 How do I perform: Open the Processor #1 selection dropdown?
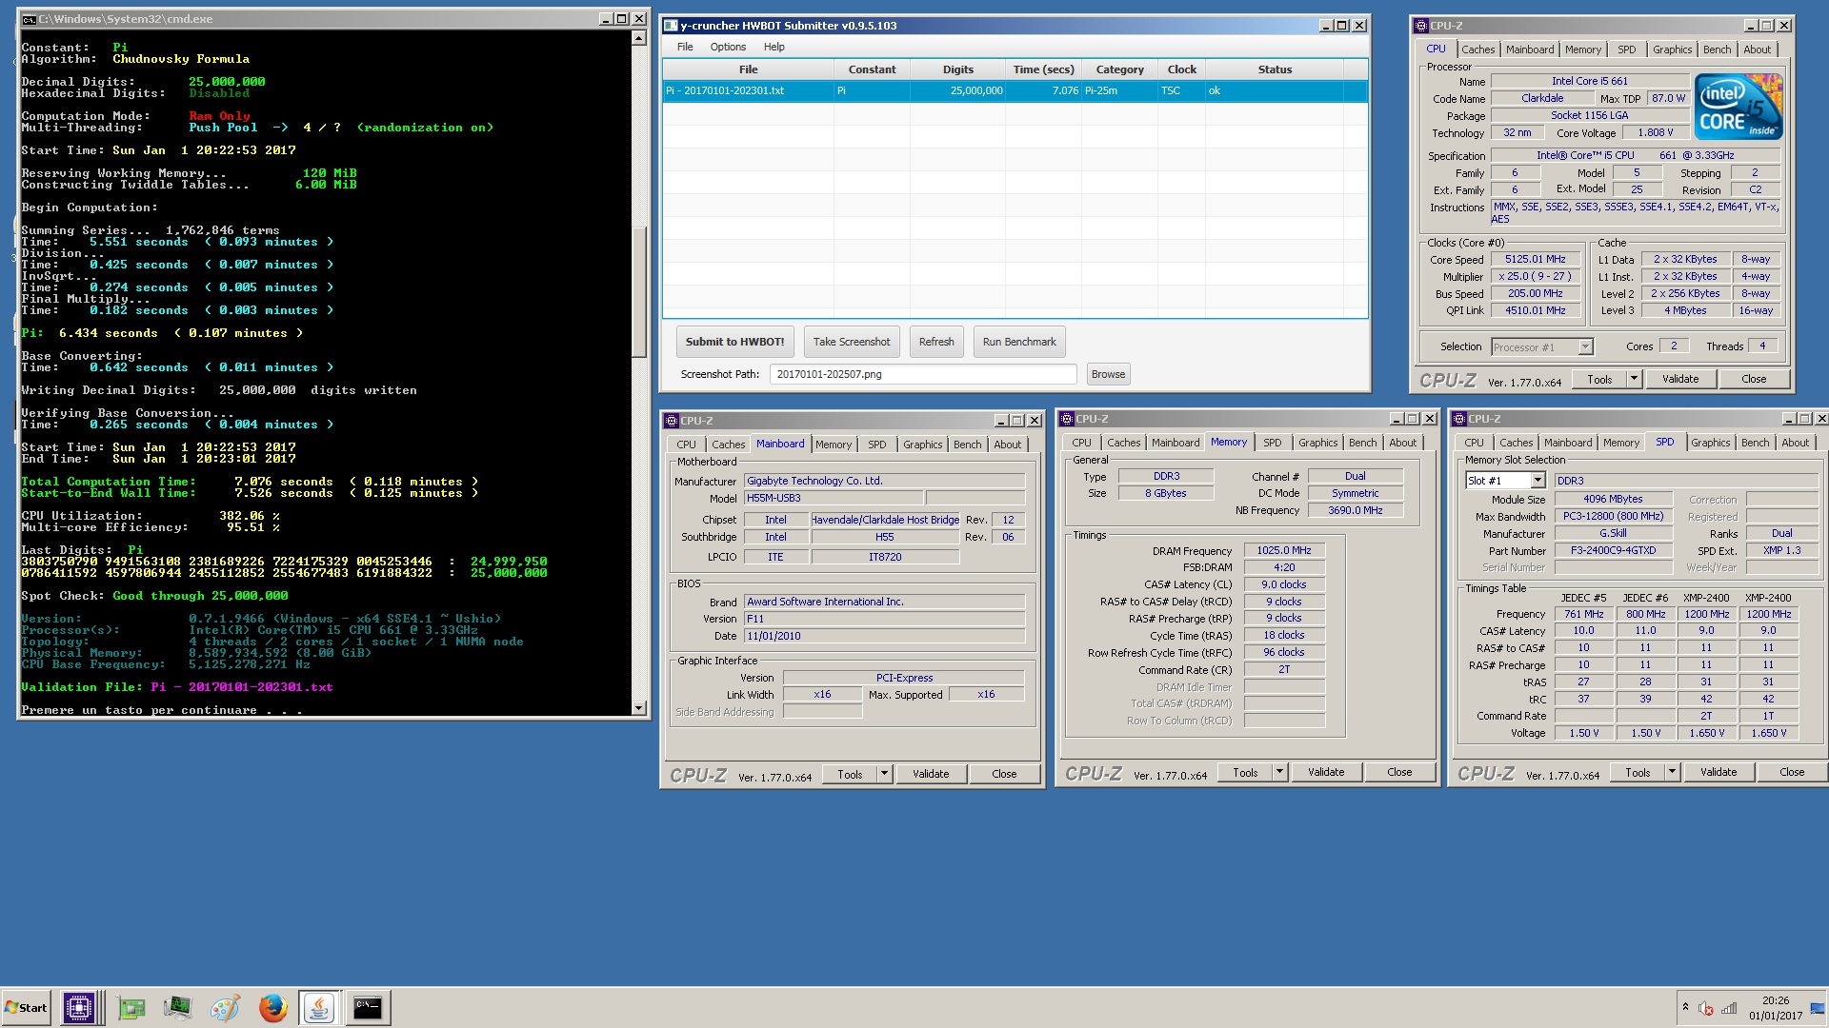point(1542,347)
